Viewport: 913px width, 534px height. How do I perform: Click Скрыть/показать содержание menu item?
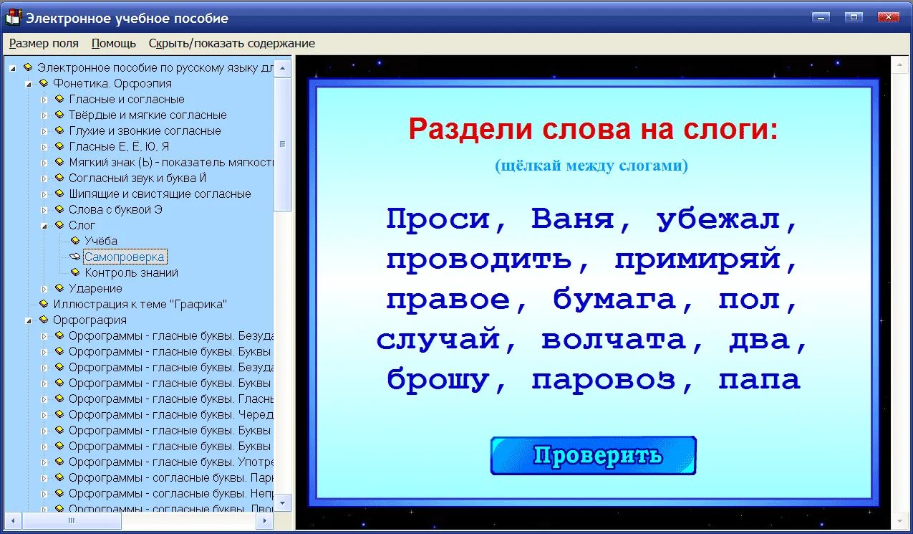(232, 43)
